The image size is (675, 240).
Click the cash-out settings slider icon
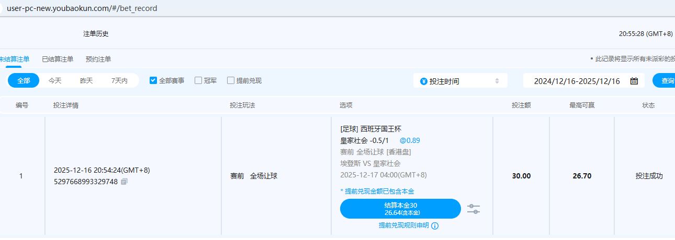click(473, 209)
